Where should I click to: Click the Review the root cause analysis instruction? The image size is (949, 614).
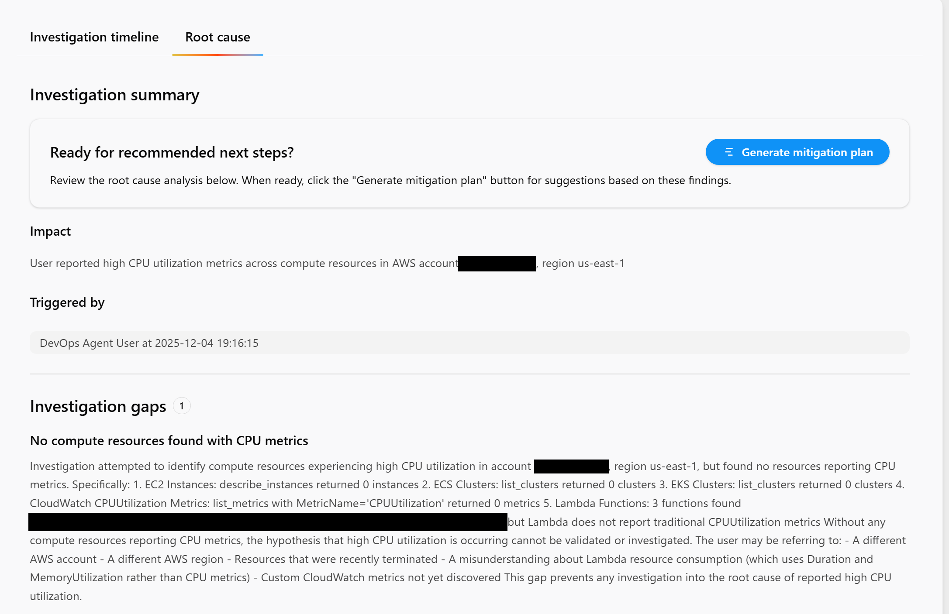tap(390, 180)
